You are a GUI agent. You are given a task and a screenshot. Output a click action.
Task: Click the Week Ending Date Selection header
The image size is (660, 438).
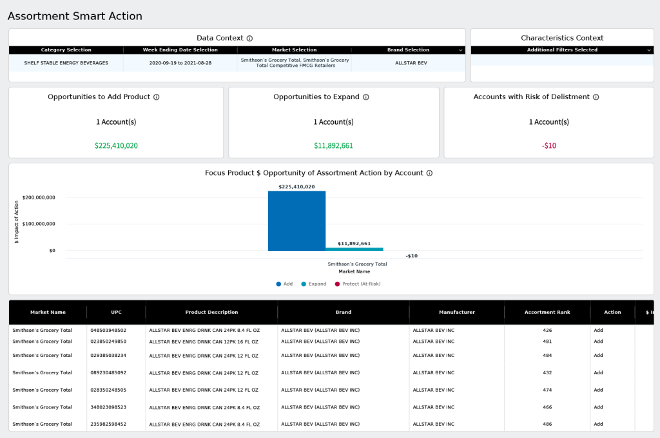pyautogui.click(x=180, y=50)
